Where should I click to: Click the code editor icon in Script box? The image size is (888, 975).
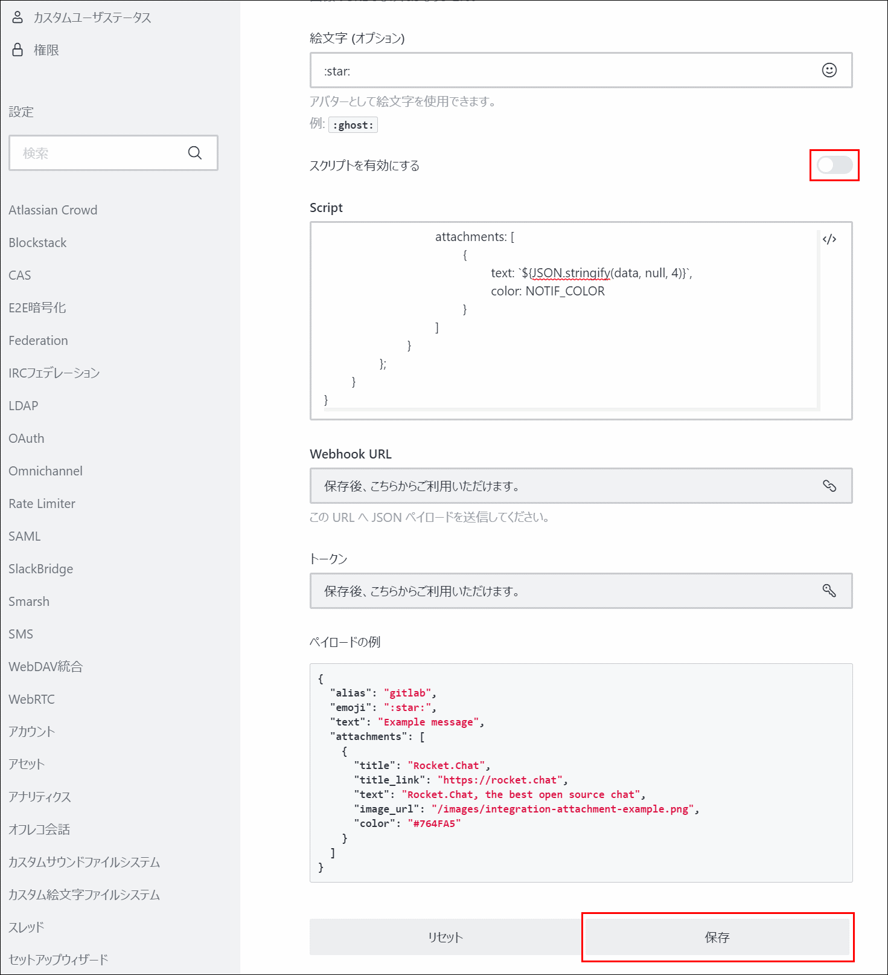tap(829, 239)
